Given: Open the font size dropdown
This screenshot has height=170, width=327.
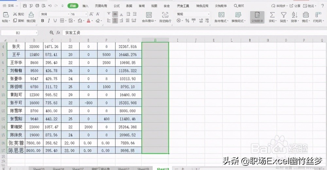Looking at the screenshot, I should [86, 14].
